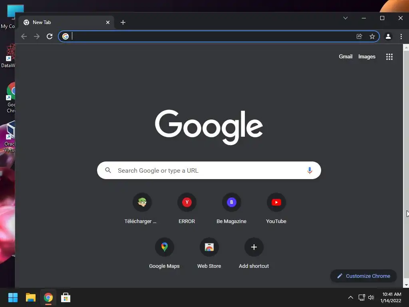Open the Chrome profile avatar

[388, 36]
